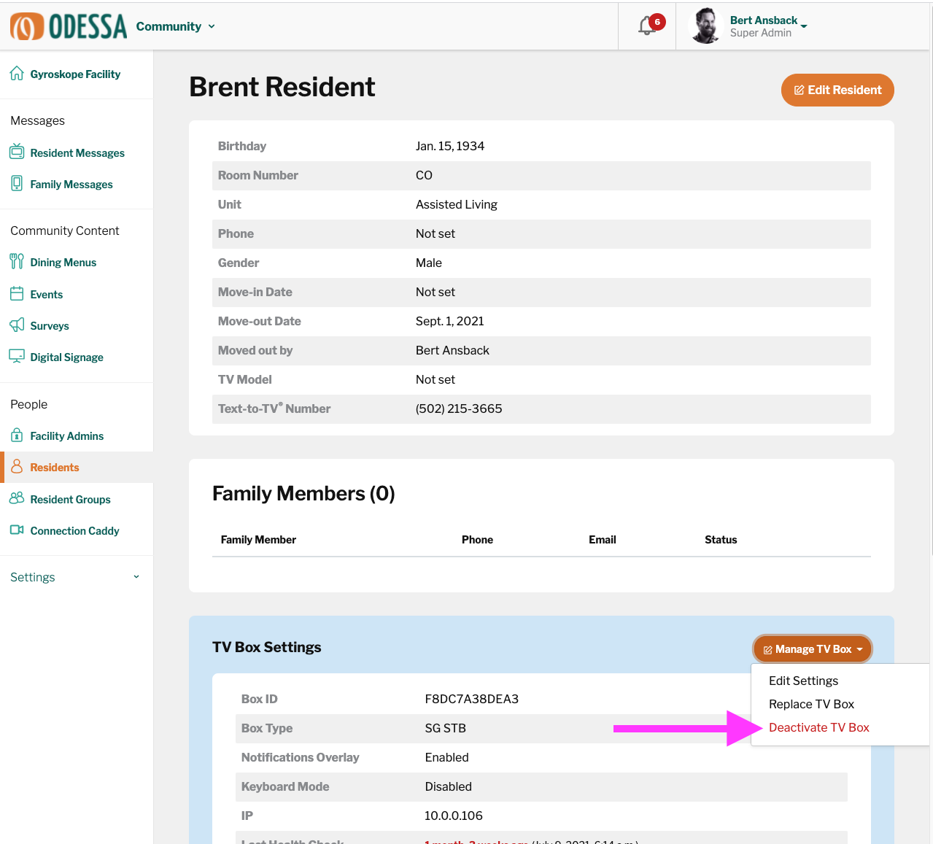933x844 pixels.
Task: Click the birthday value Jan. 15, 1934
Action: (450, 146)
